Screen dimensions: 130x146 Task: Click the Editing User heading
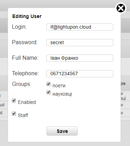[27, 16]
